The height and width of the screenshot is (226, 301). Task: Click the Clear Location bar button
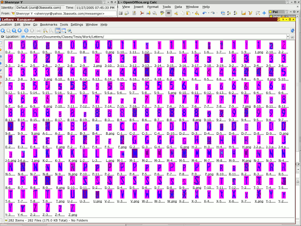click(3, 37)
